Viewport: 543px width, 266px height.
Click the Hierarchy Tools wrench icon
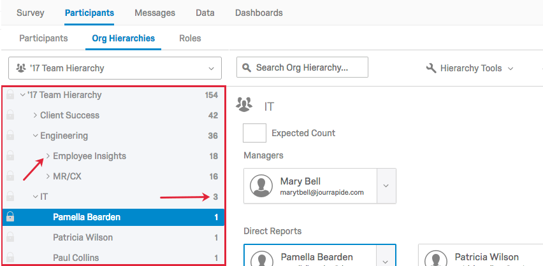pos(430,68)
